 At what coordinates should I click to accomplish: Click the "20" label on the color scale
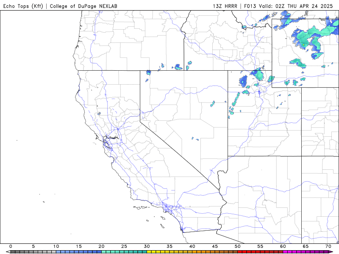pos(101,246)
